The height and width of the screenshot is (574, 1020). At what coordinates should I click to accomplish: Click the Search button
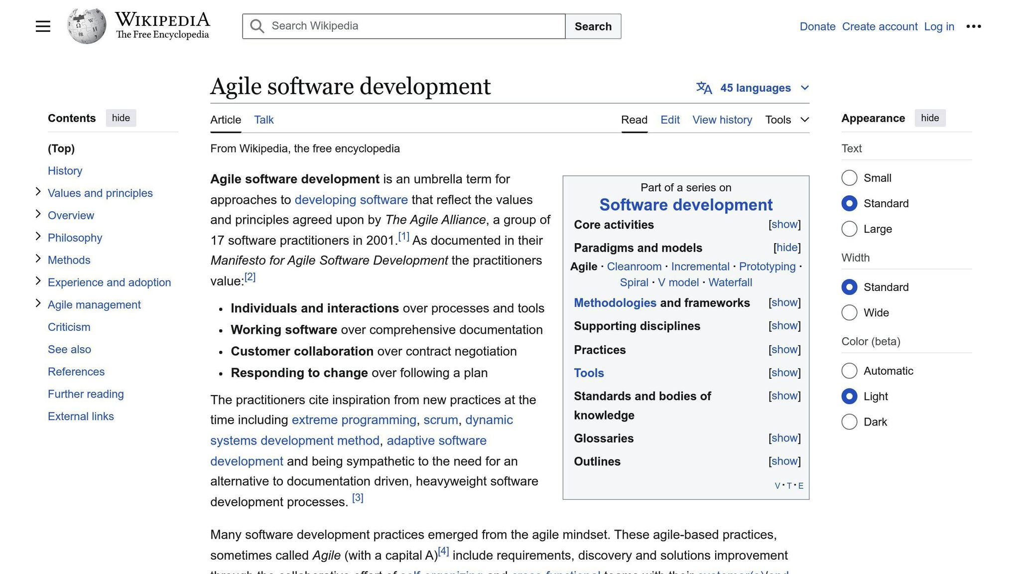click(x=592, y=26)
